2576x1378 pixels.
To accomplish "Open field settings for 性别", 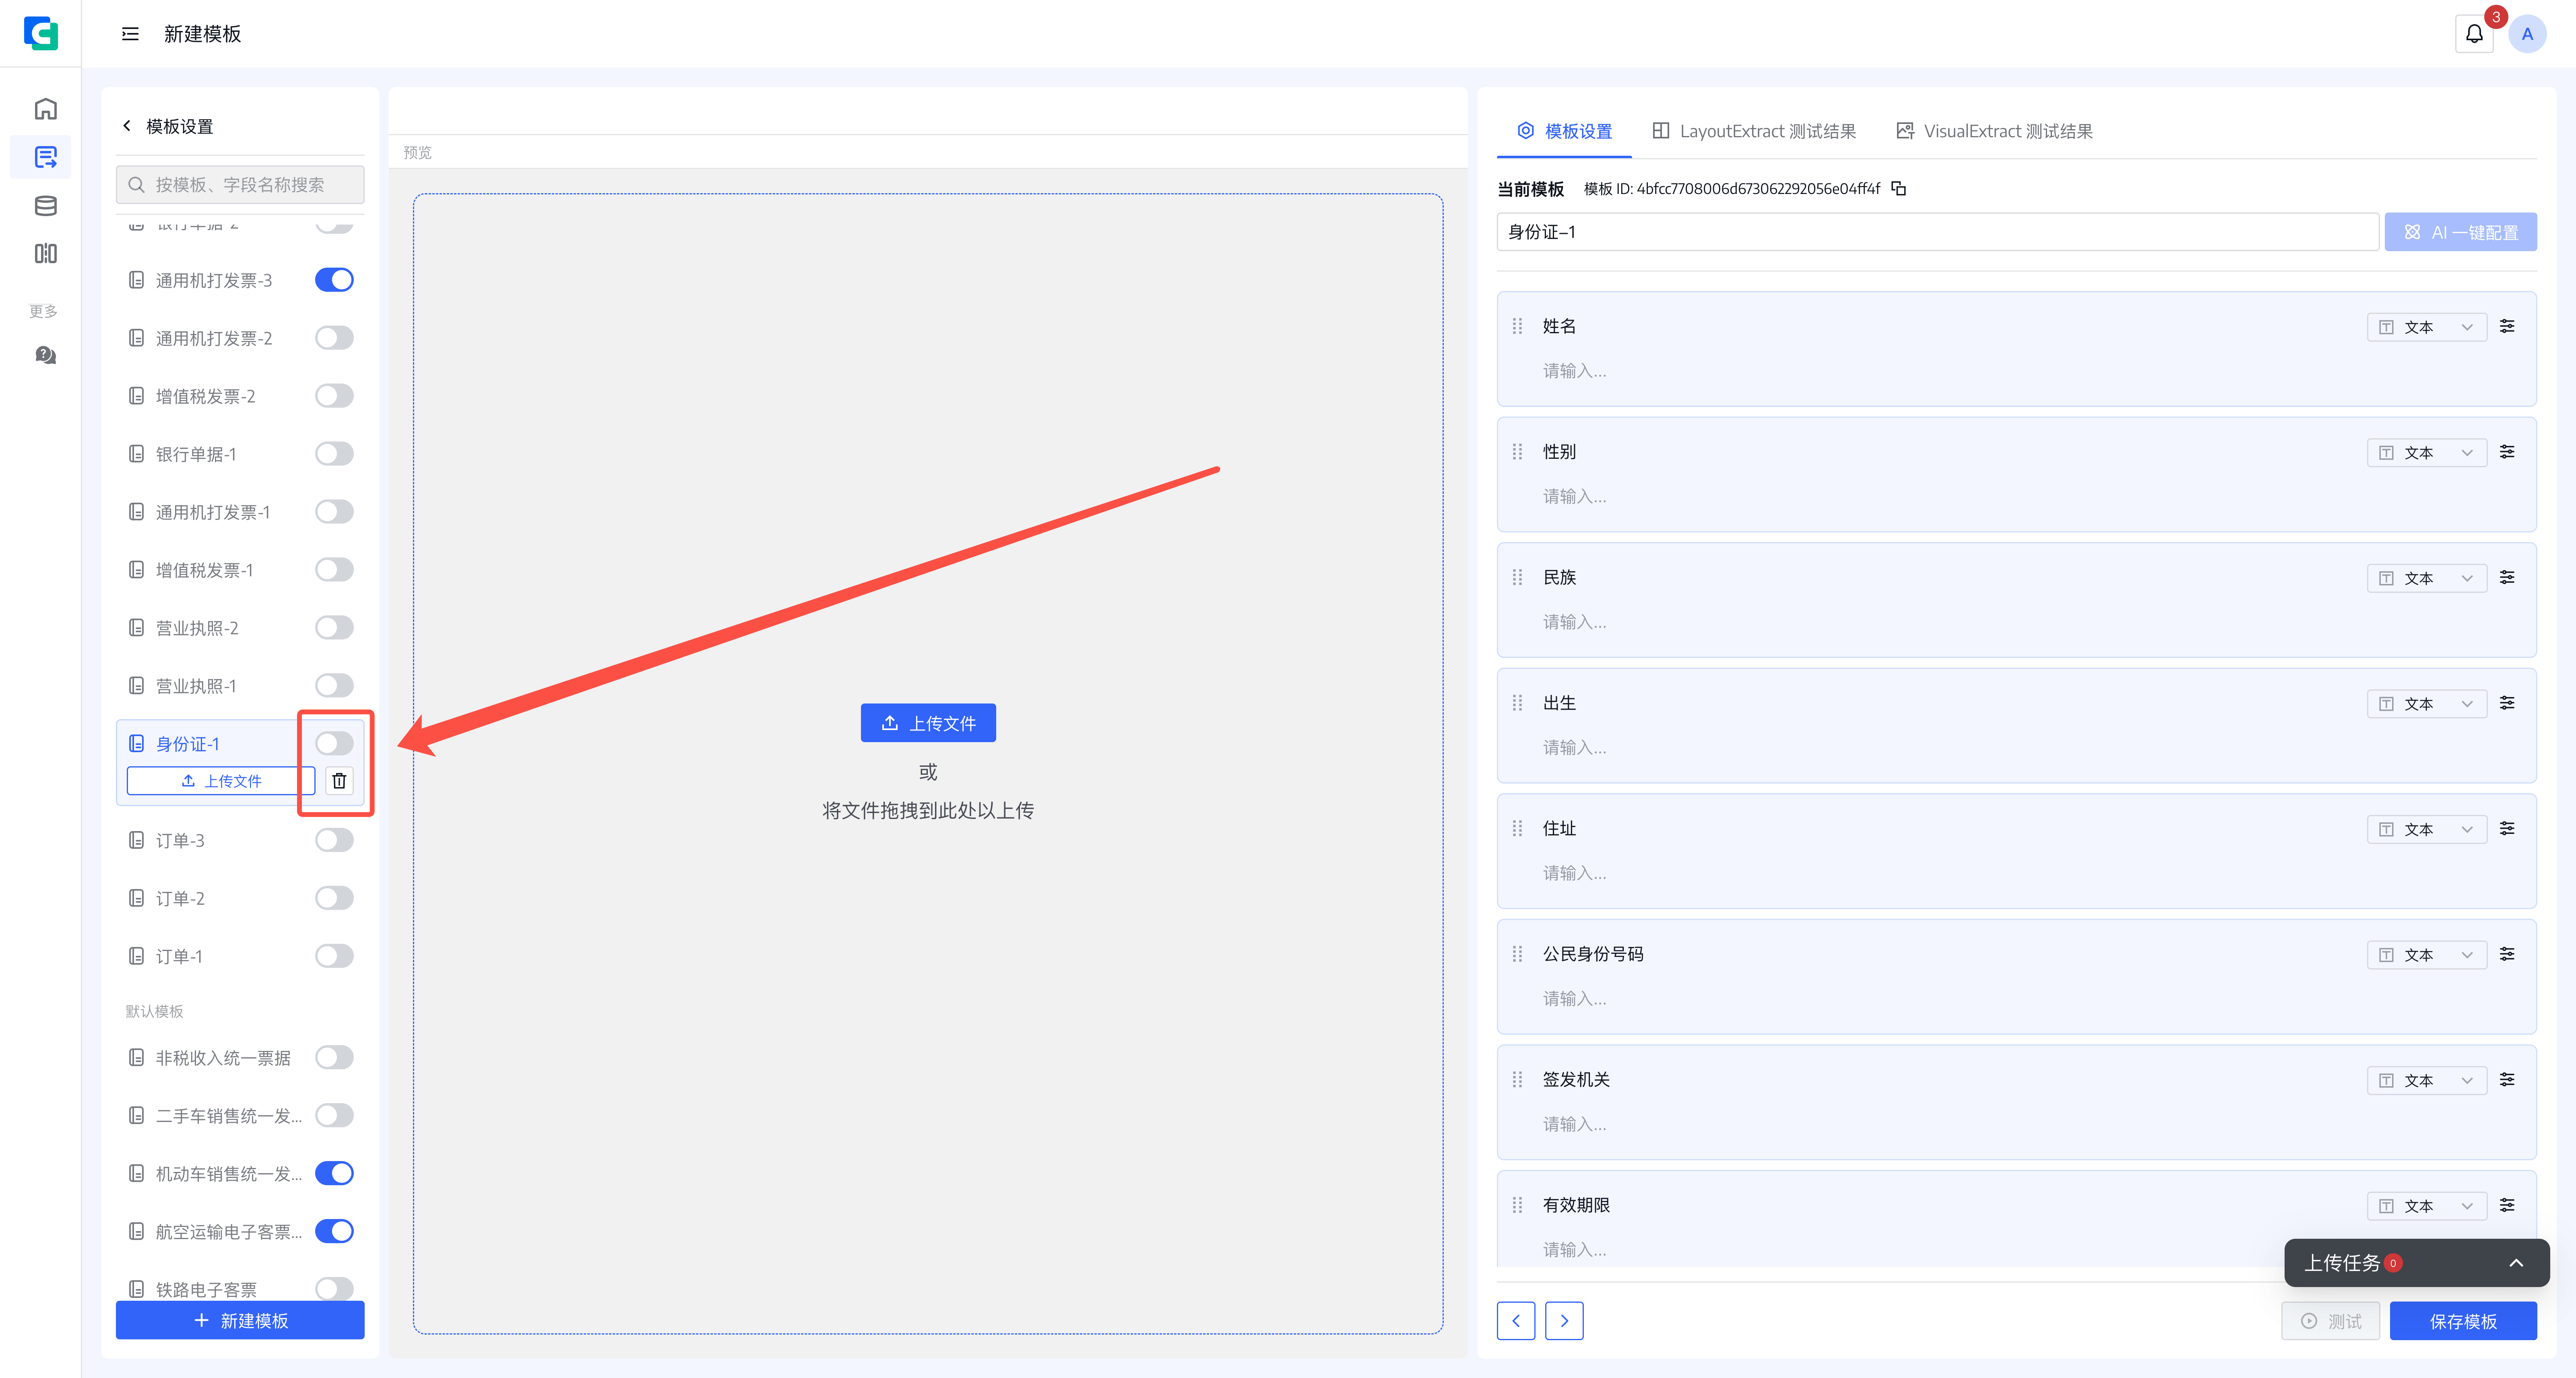I will pyautogui.click(x=2507, y=452).
